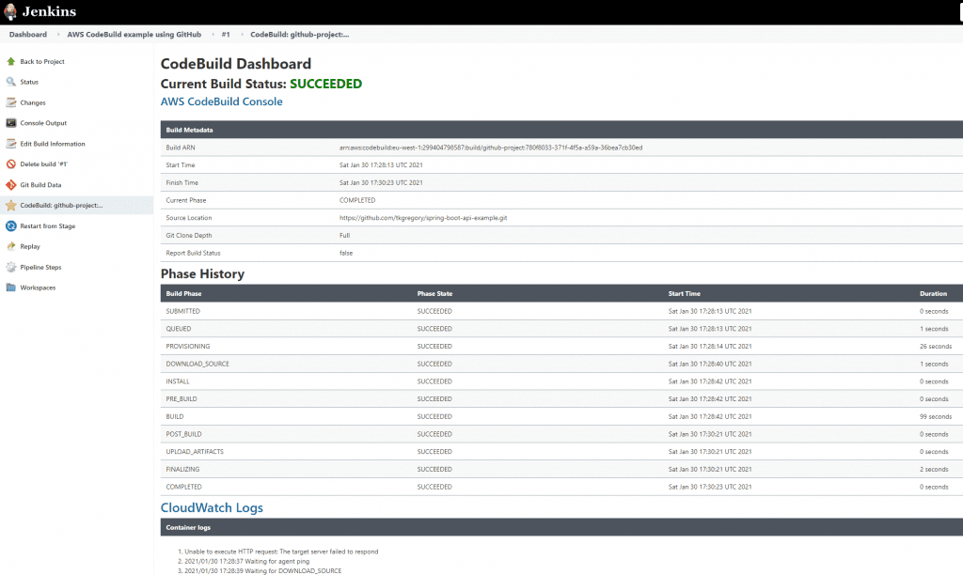Viewport: 963px width, 575px height.
Task: Select CodeBuild: github-project sidebar item
Action: (x=61, y=205)
